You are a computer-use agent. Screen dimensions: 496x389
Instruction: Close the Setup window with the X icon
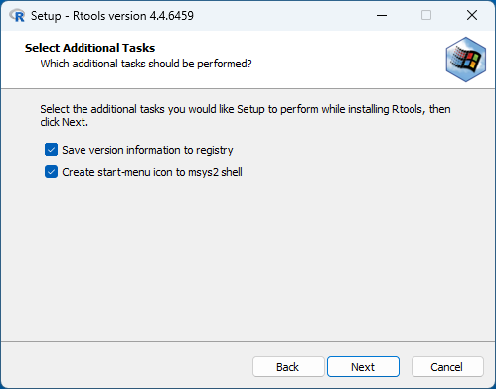tap(472, 15)
